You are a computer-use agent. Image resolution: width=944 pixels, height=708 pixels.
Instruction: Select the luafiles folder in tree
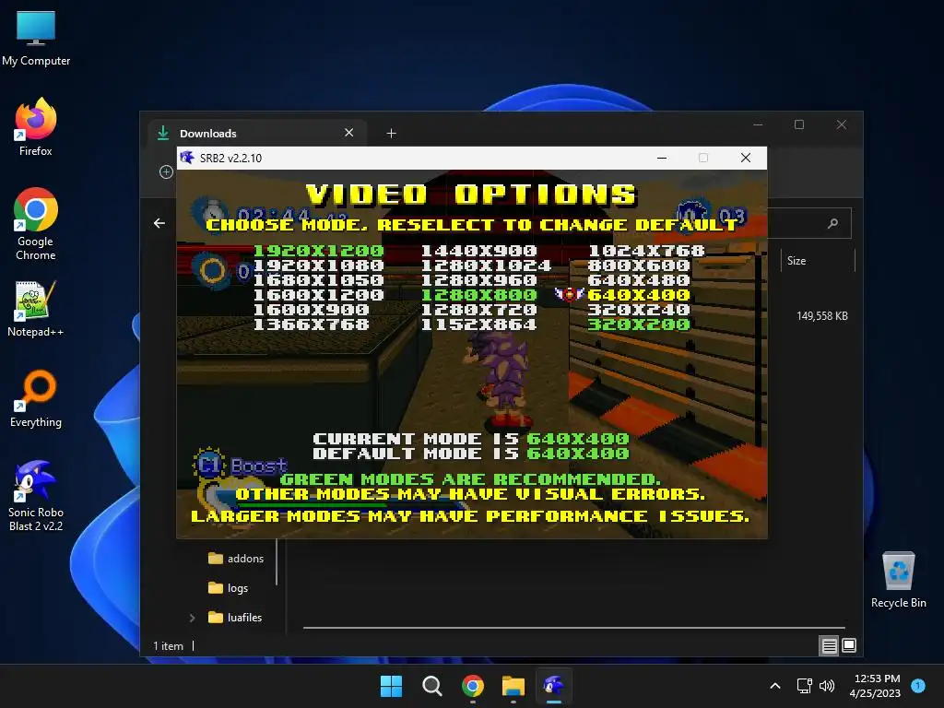click(235, 618)
